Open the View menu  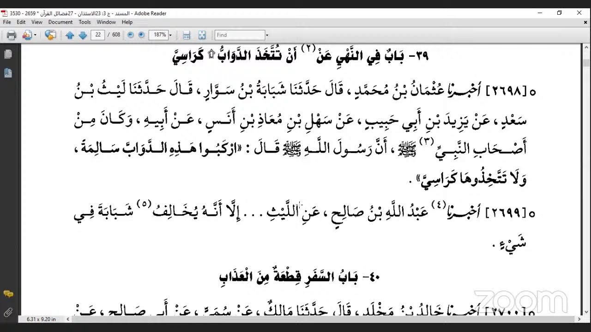click(x=37, y=22)
